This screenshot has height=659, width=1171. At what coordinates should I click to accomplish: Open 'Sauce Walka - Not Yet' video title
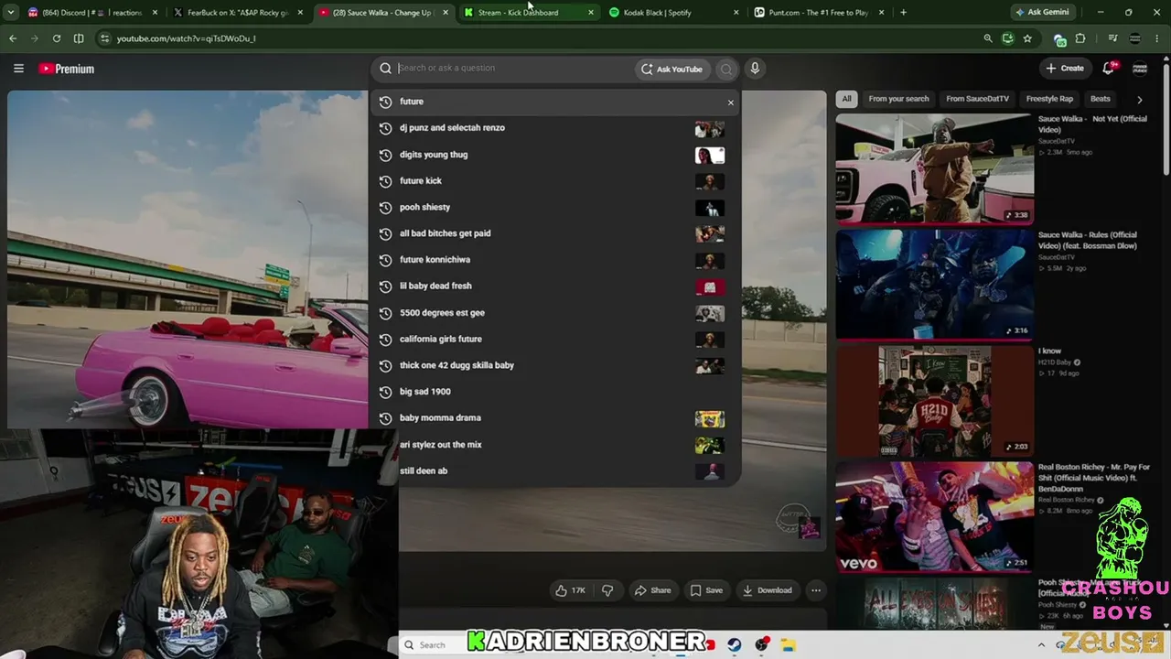tap(1092, 124)
